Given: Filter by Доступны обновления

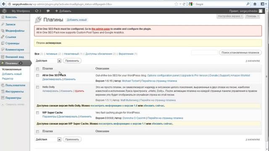Looking at the screenshot, I should [99, 54].
